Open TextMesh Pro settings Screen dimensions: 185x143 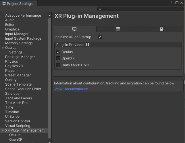click(x=16, y=103)
